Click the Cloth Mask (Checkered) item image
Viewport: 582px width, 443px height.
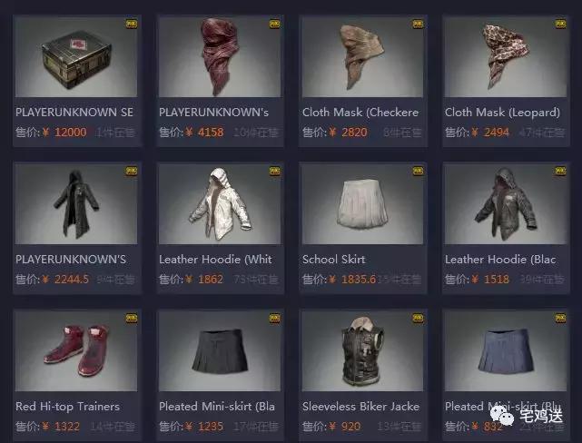[362, 57]
